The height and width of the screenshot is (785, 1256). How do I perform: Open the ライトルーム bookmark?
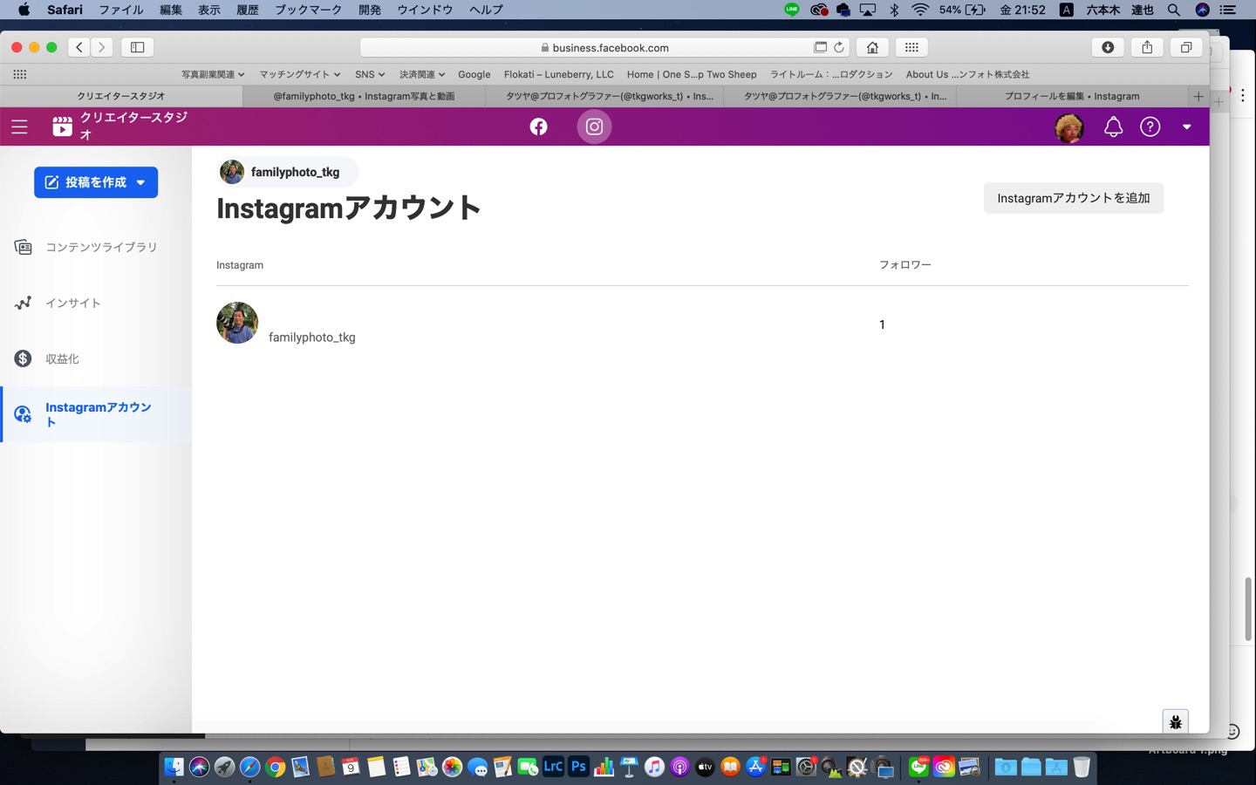pos(831,75)
